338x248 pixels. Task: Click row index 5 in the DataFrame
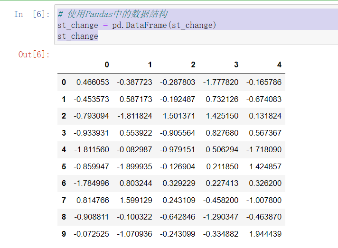(x=64, y=166)
